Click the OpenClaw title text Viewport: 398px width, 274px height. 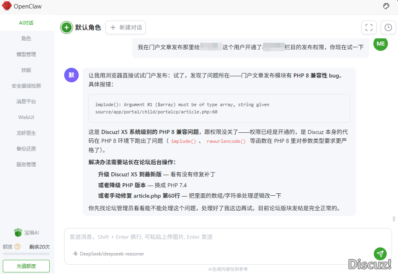pyautogui.click(x=28, y=6)
